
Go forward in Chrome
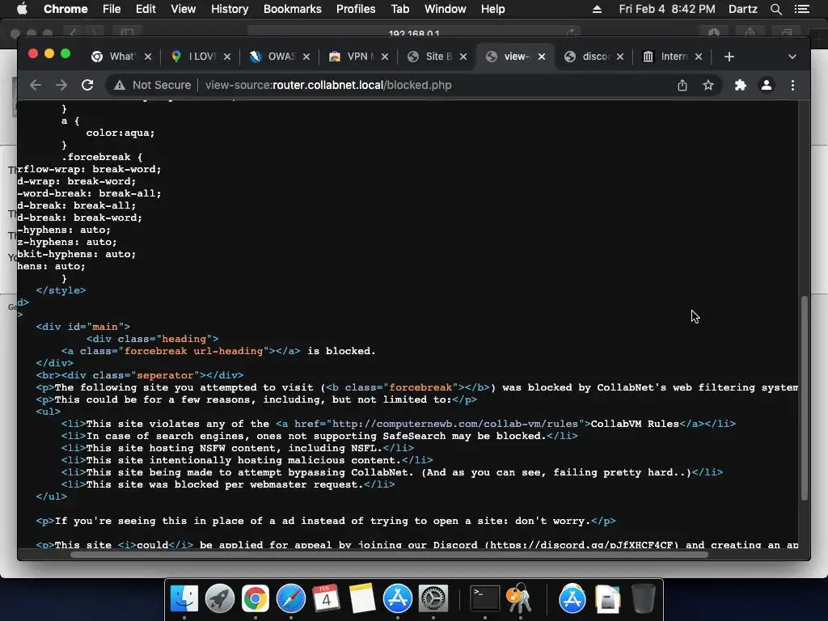click(x=61, y=85)
